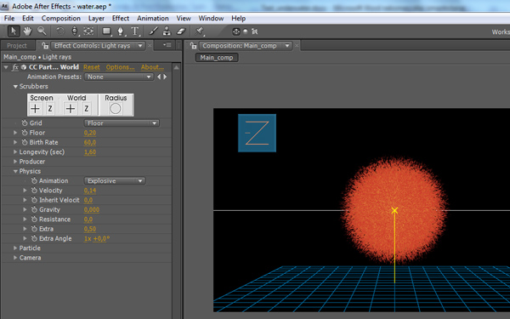
Task: Expand the Longevity (sec) property
Action: tap(15, 152)
